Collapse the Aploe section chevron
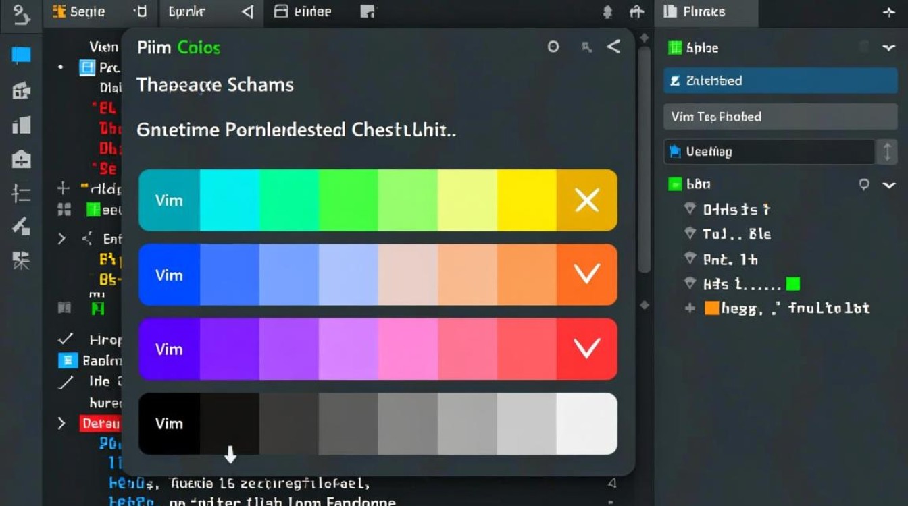Screen dimensions: 908x506 (888, 48)
